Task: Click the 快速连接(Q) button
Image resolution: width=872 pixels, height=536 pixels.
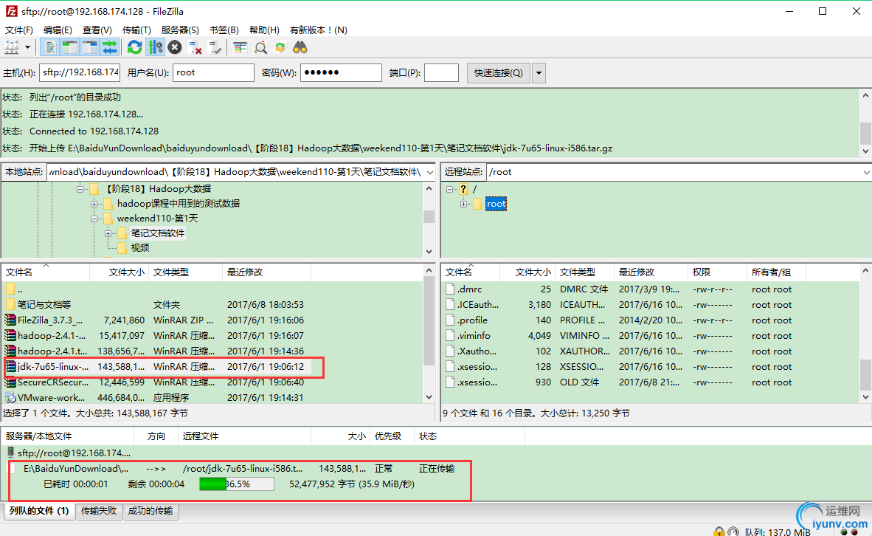Action: tap(498, 73)
